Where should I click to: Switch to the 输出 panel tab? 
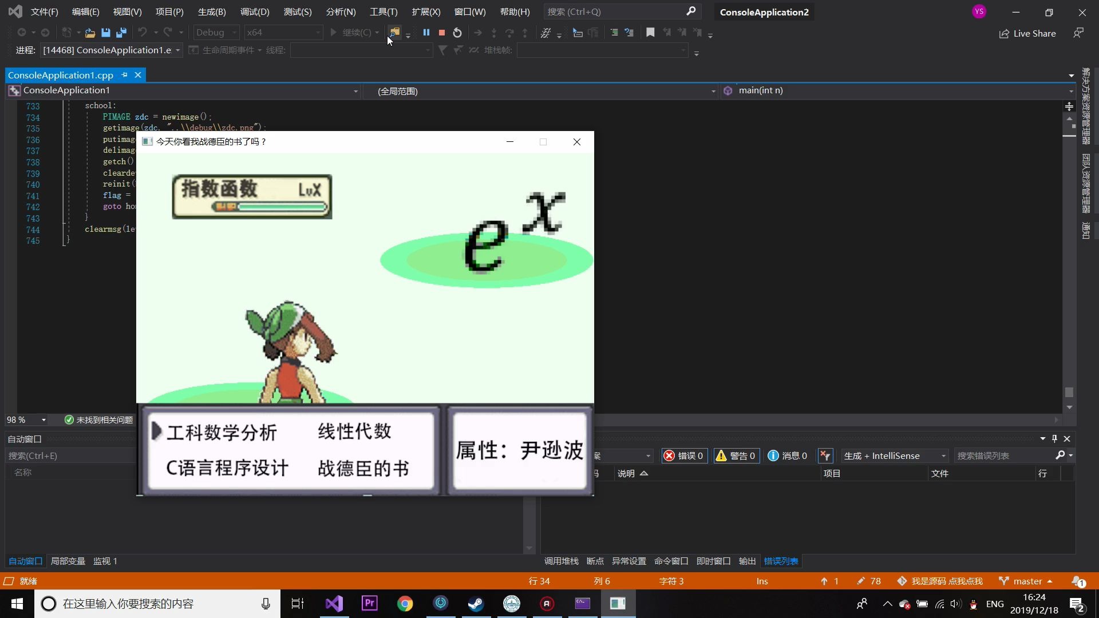pos(747,561)
